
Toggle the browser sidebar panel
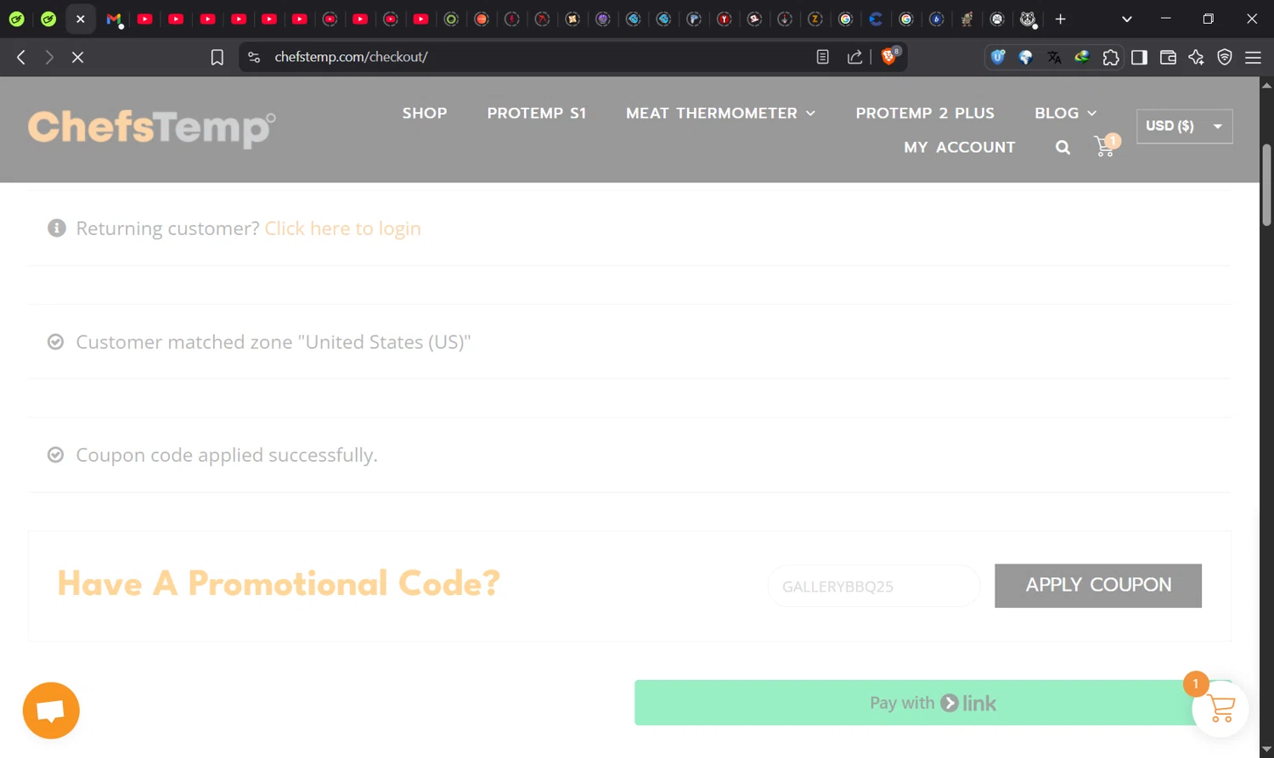click(x=1139, y=57)
